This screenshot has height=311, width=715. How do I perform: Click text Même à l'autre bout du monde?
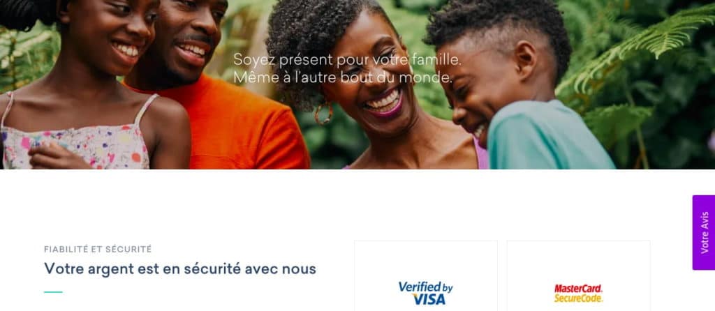342,77
